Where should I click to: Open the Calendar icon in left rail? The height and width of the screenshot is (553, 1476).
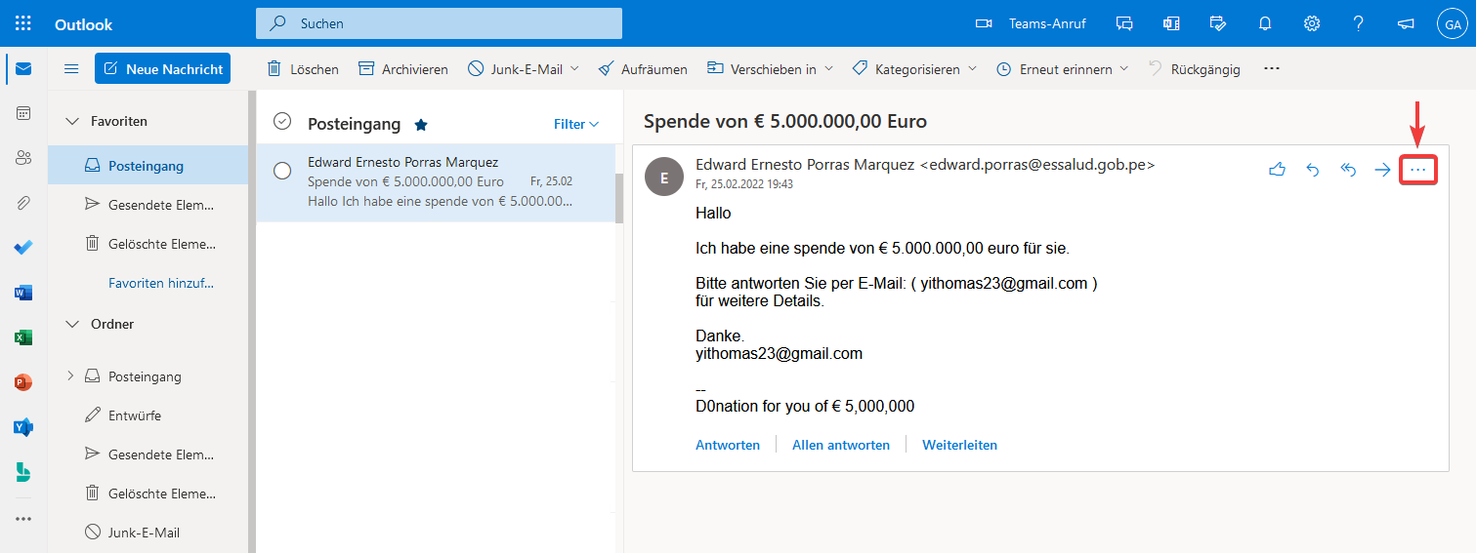coord(23,113)
